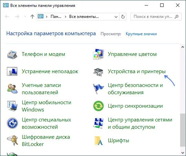Click the scrollbar up arrow

tap(183, 47)
